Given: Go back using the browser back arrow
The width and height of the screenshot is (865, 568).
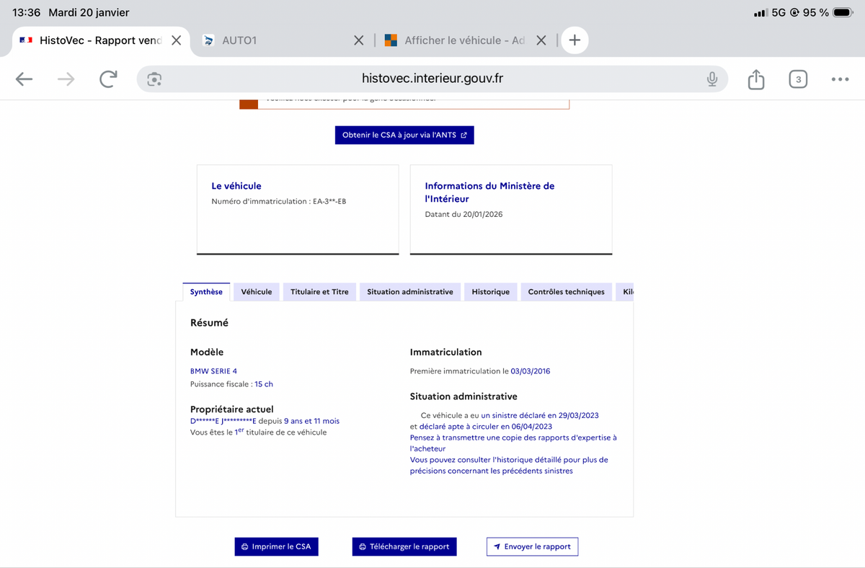Looking at the screenshot, I should point(25,79).
